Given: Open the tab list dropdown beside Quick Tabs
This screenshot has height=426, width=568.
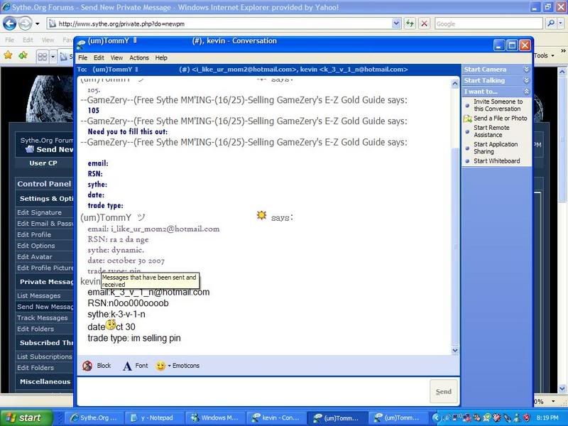Looking at the screenshot, I should tap(53, 57).
